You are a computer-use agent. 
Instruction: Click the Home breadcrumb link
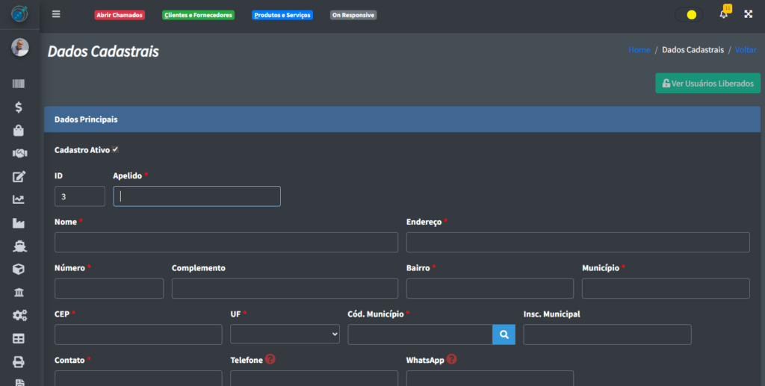pos(639,50)
